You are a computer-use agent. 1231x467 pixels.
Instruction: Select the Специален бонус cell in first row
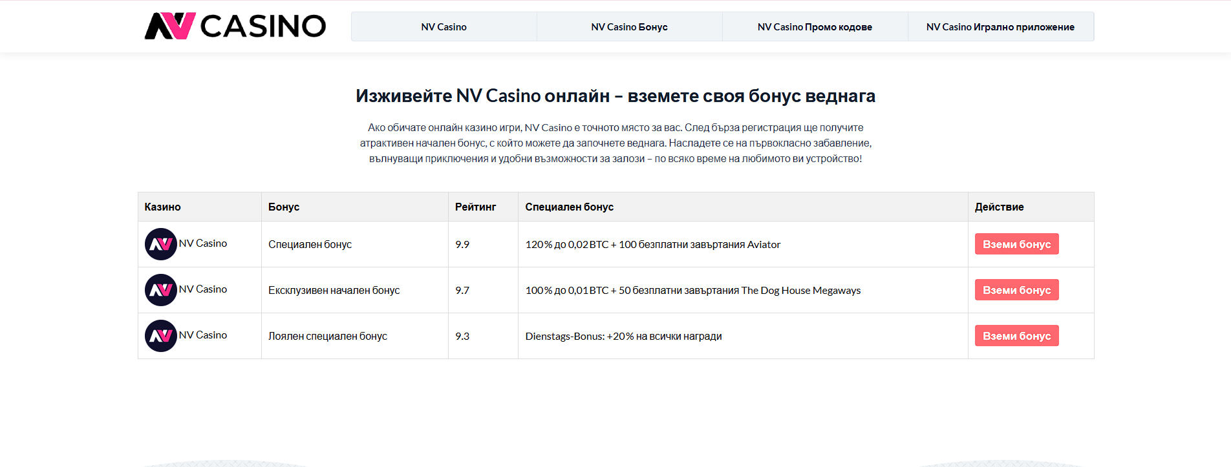pos(355,244)
